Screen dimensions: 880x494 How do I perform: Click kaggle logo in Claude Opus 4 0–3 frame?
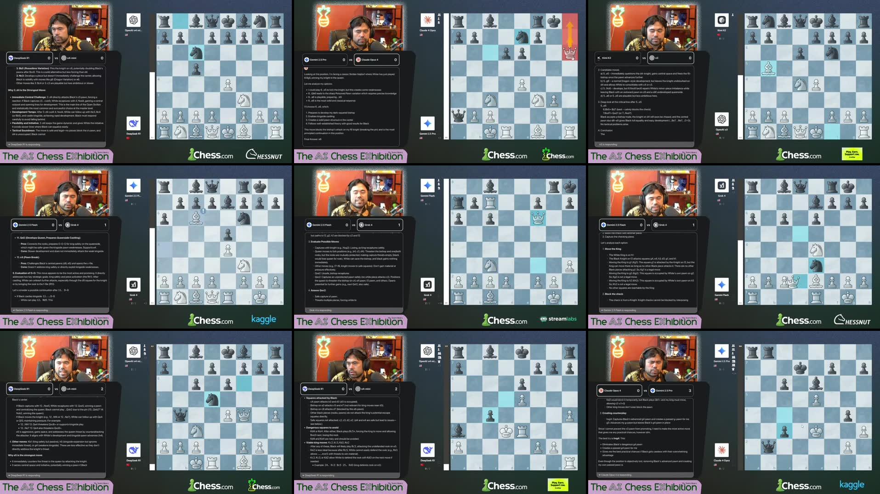click(852, 485)
